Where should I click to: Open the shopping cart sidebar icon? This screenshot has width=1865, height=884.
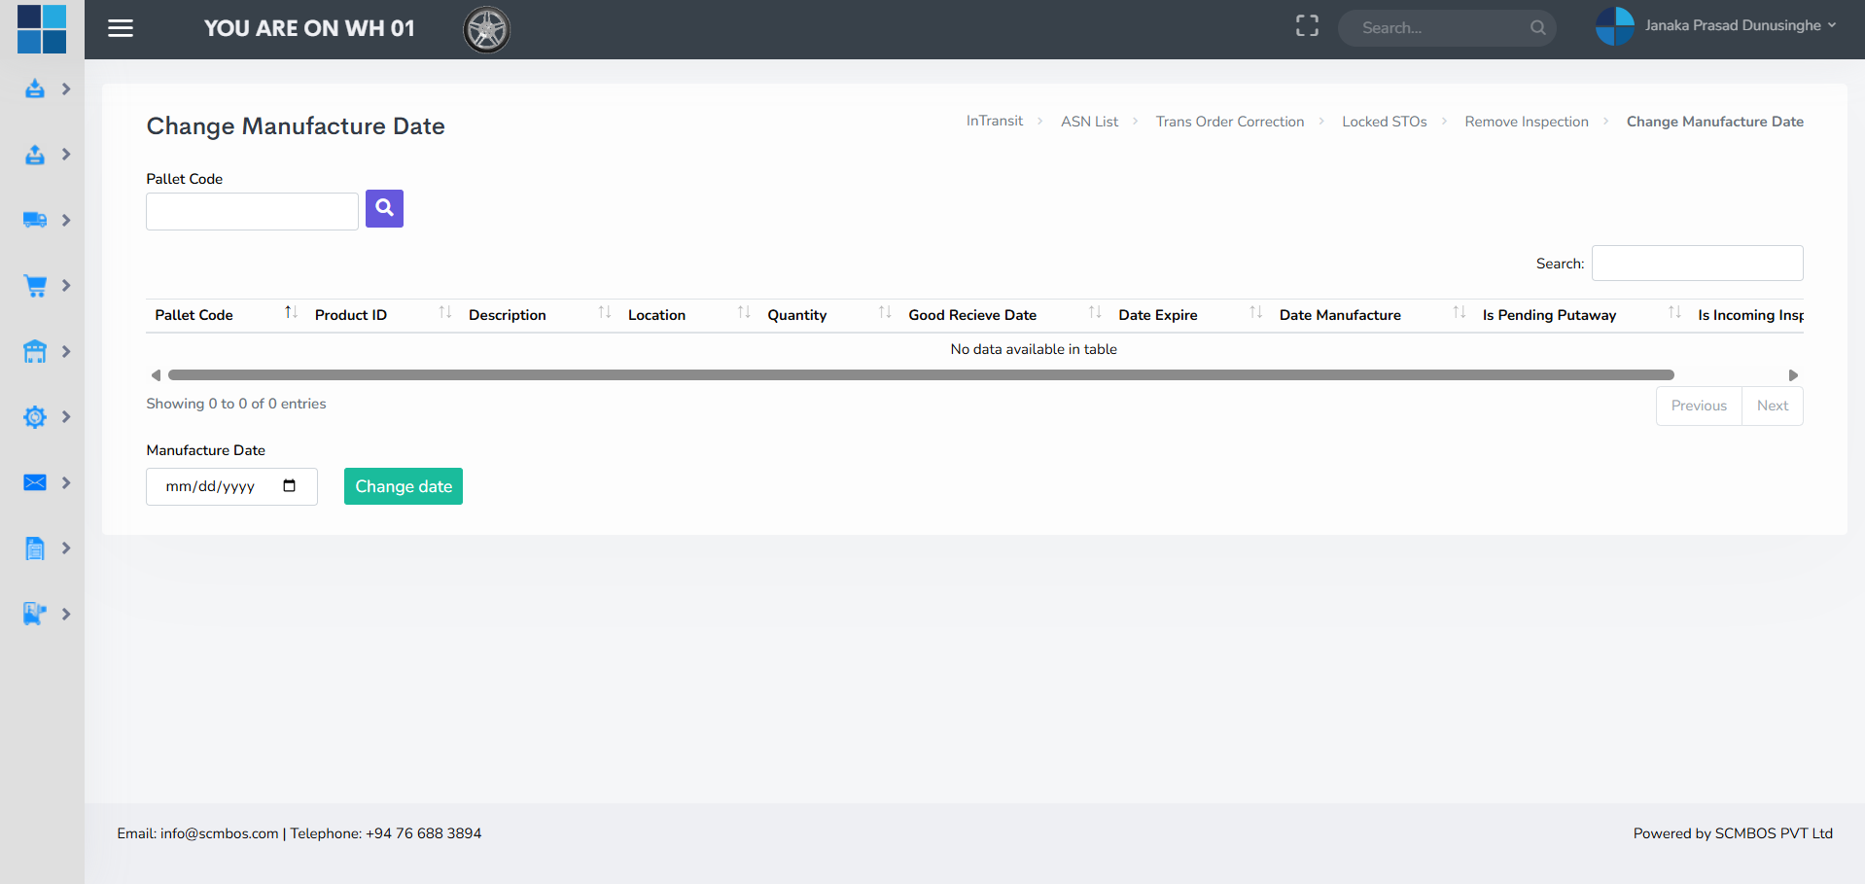pos(35,286)
